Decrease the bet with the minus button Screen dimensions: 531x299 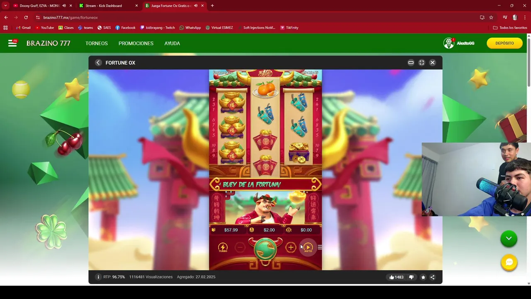[x=240, y=248]
